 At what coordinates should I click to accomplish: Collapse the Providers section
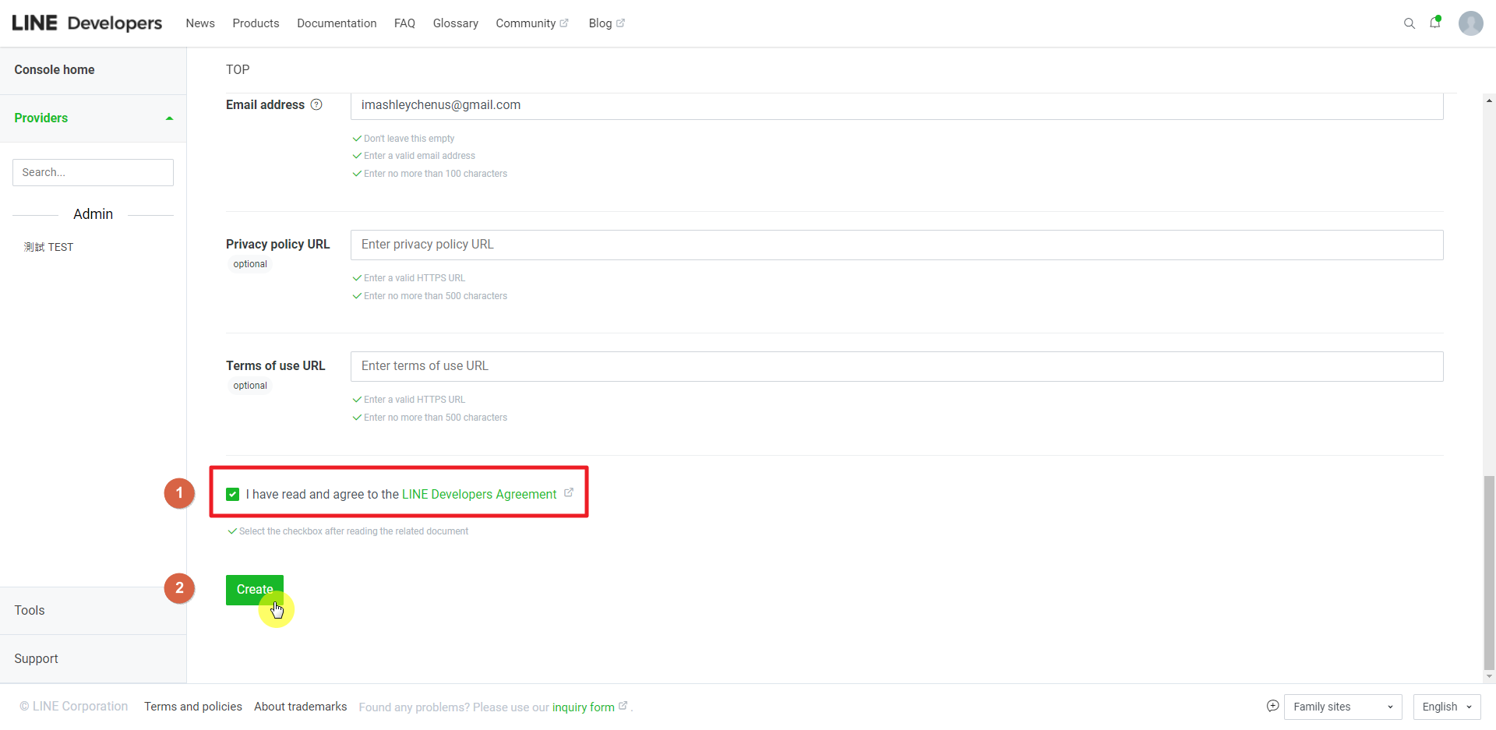pyautogui.click(x=169, y=118)
